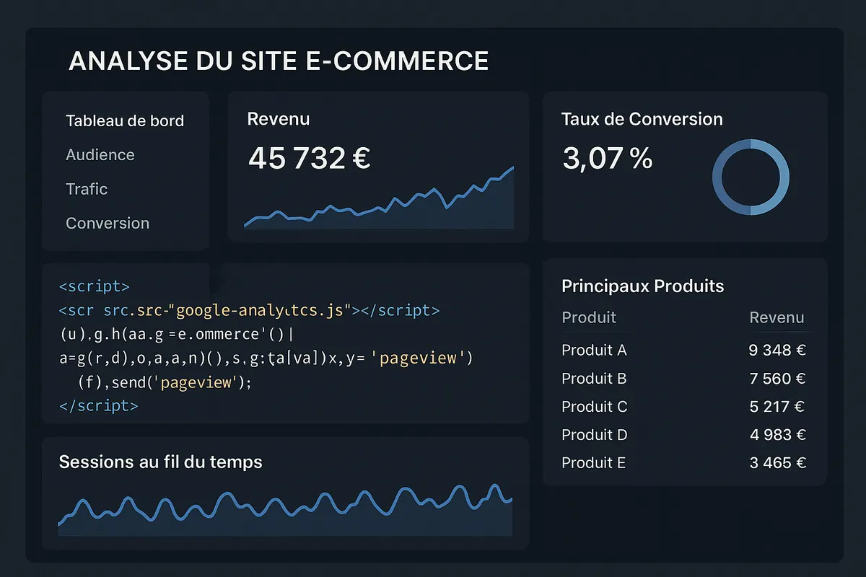Screen dimensions: 866x577
Task: Click the sessions over time chart
Action: pyautogui.click(x=285, y=509)
